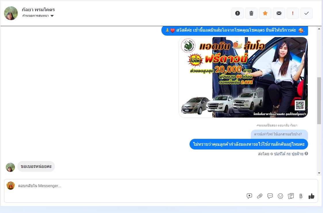Image resolution: width=323 pixels, height=213 pixels.
Task: Flag conversation with red exclamation icon
Action: (293, 13)
